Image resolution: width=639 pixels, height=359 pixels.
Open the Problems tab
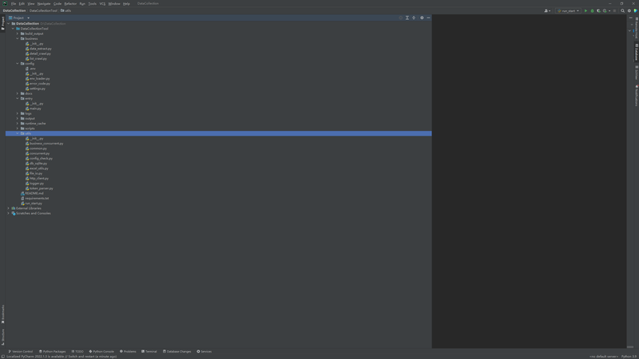(128, 352)
